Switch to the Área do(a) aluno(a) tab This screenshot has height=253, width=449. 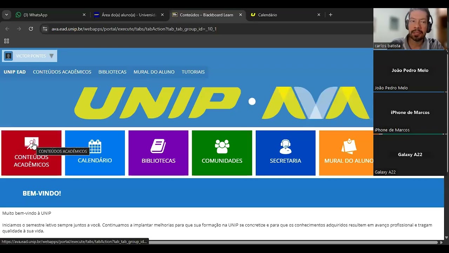[129, 15]
